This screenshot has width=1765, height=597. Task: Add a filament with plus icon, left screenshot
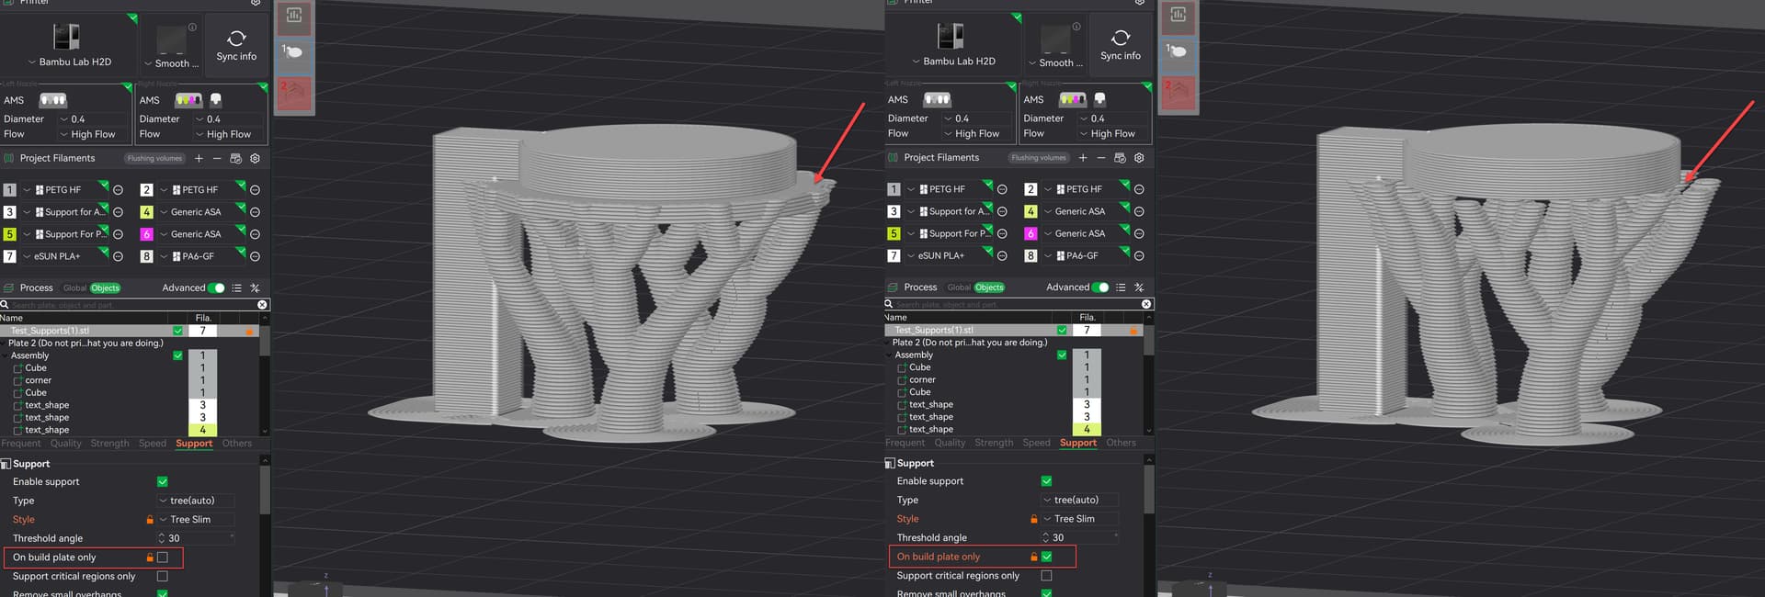(199, 158)
